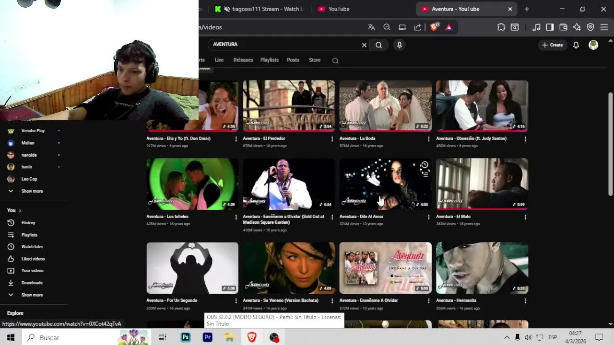Open Watch later in the sidebar

point(32,247)
